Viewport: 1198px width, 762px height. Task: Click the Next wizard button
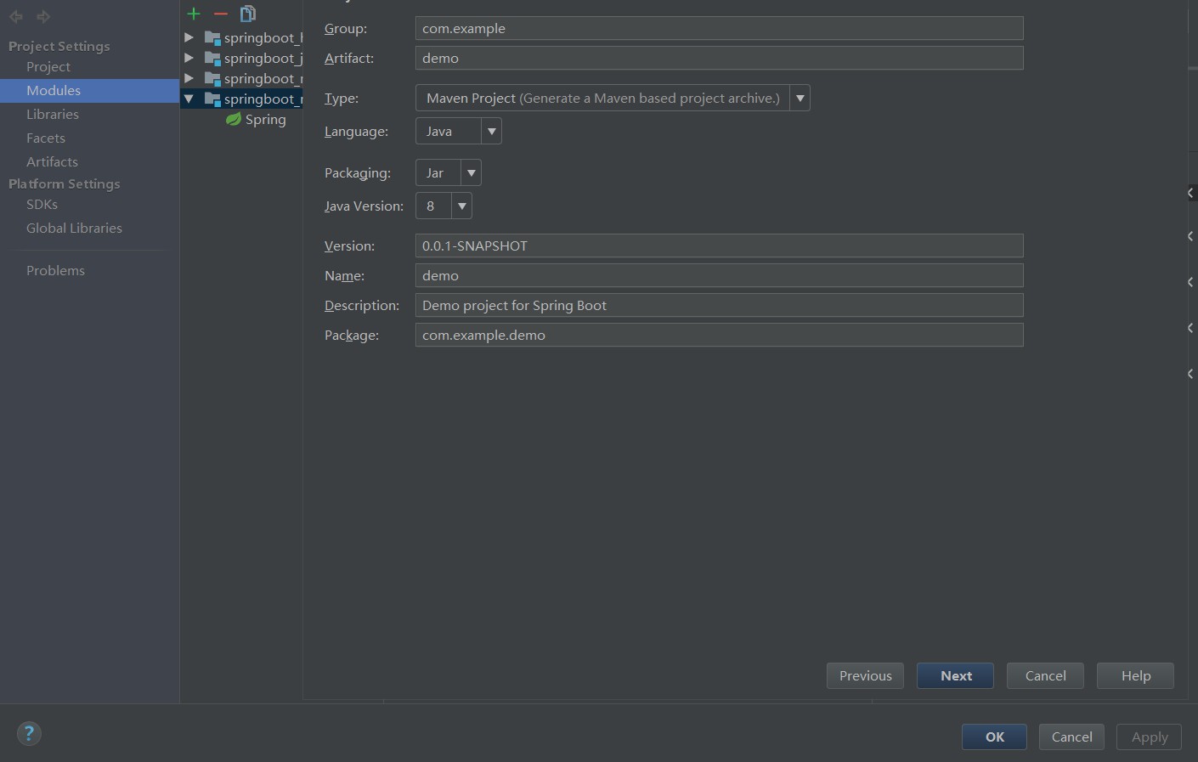pos(955,676)
